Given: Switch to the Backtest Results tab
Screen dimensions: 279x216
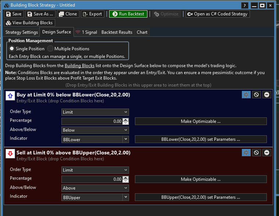Looking at the screenshot, I should [117, 32].
